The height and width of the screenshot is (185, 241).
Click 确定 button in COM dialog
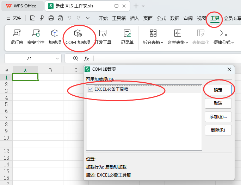click(x=218, y=90)
